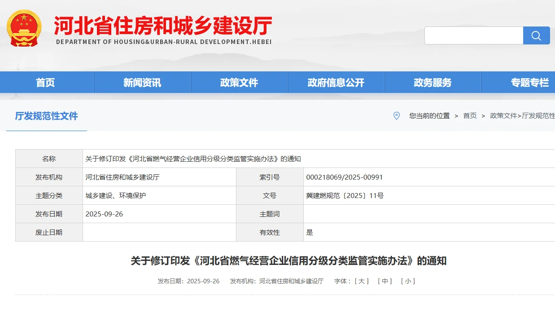555x317 pixels.
Task: Click the 名称 label cell
Action: [x=49, y=159]
